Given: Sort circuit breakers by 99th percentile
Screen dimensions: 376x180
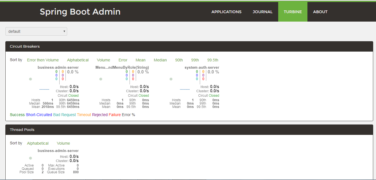Looking at the screenshot, I should click(195, 60).
